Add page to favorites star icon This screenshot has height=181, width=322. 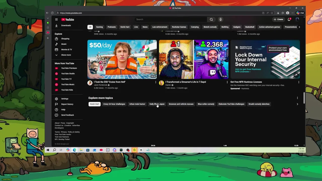pyautogui.click(x=272, y=13)
